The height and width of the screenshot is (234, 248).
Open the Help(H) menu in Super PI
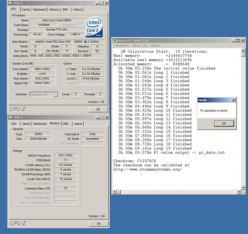[155, 46]
